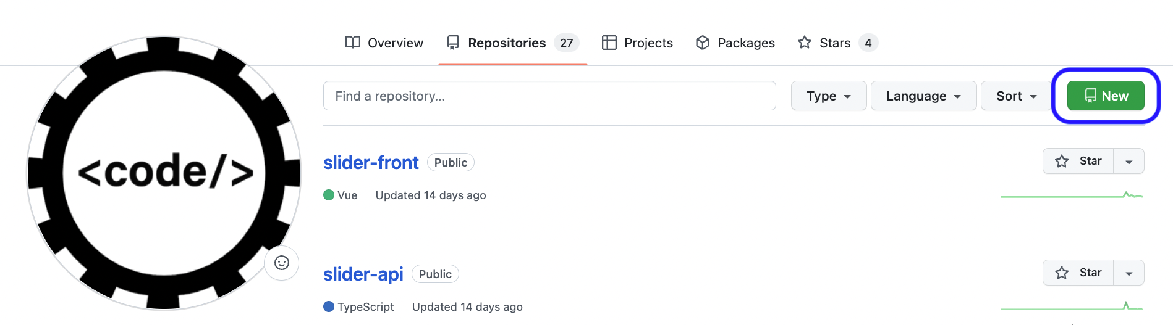Expand star list options for slider-front
The width and height of the screenshot is (1173, 325).
1129,161
